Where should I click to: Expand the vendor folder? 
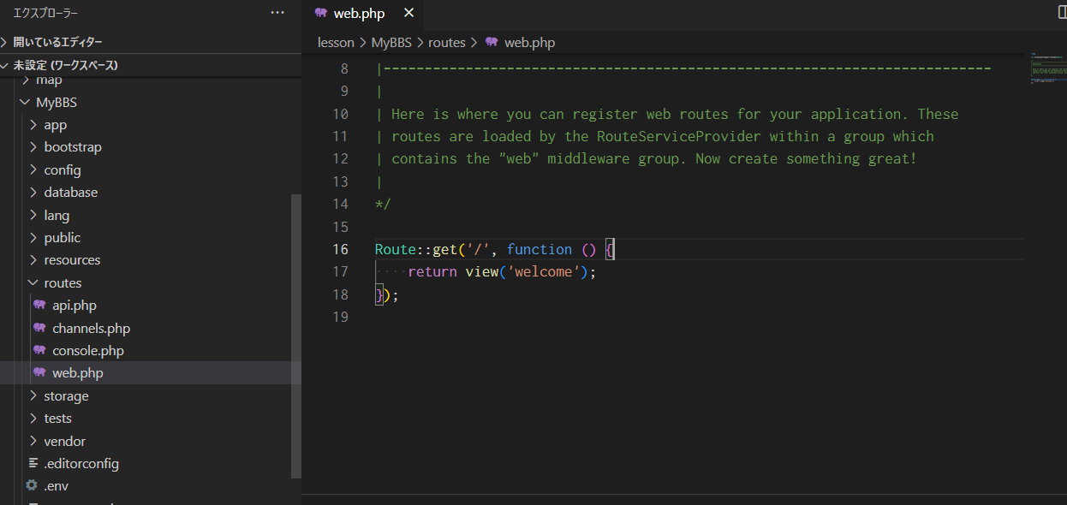[64, 441]
